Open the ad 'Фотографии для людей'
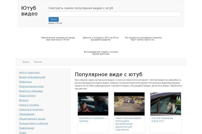The width and height of the screenshot is (202, 134). [x=101, y=53]
